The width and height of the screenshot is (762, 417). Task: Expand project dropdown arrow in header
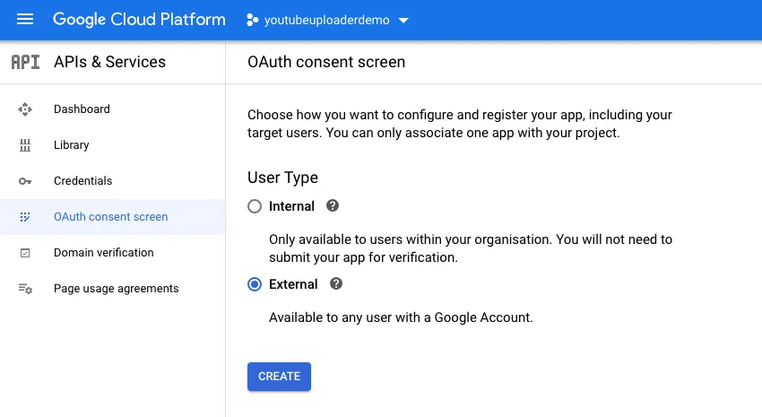tap(403, 21)
